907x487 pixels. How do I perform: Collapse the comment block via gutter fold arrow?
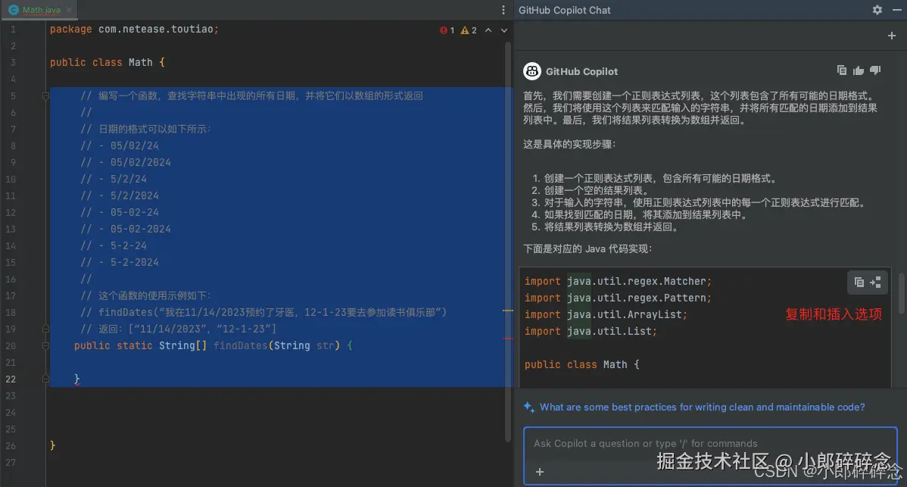(x=45, y=95)
